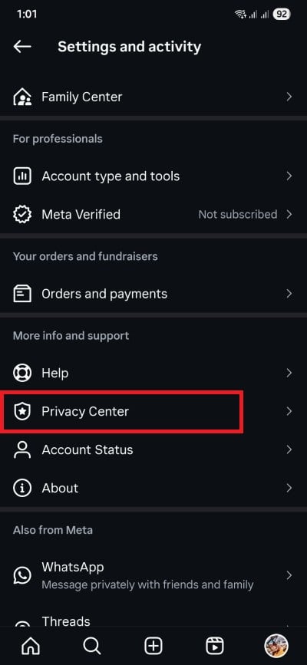Image resolution: width=307 pixels, height=665 pixels.
Task: Switch to the Search tab
Action: click(x=92, y=646)
